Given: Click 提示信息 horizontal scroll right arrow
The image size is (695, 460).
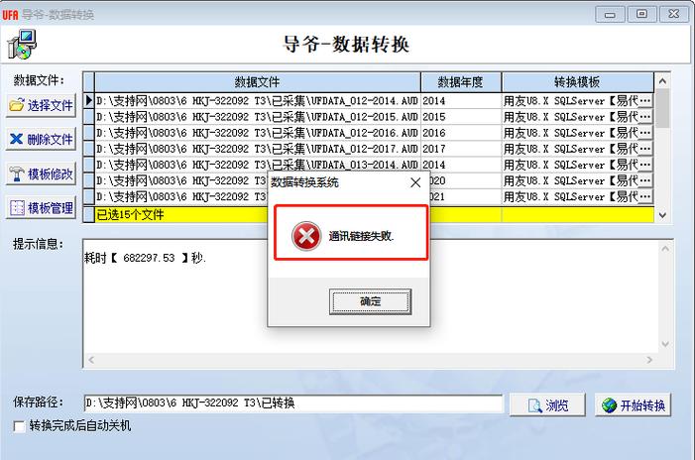Looking at the screenshot, I should click(x=649, y=360).
